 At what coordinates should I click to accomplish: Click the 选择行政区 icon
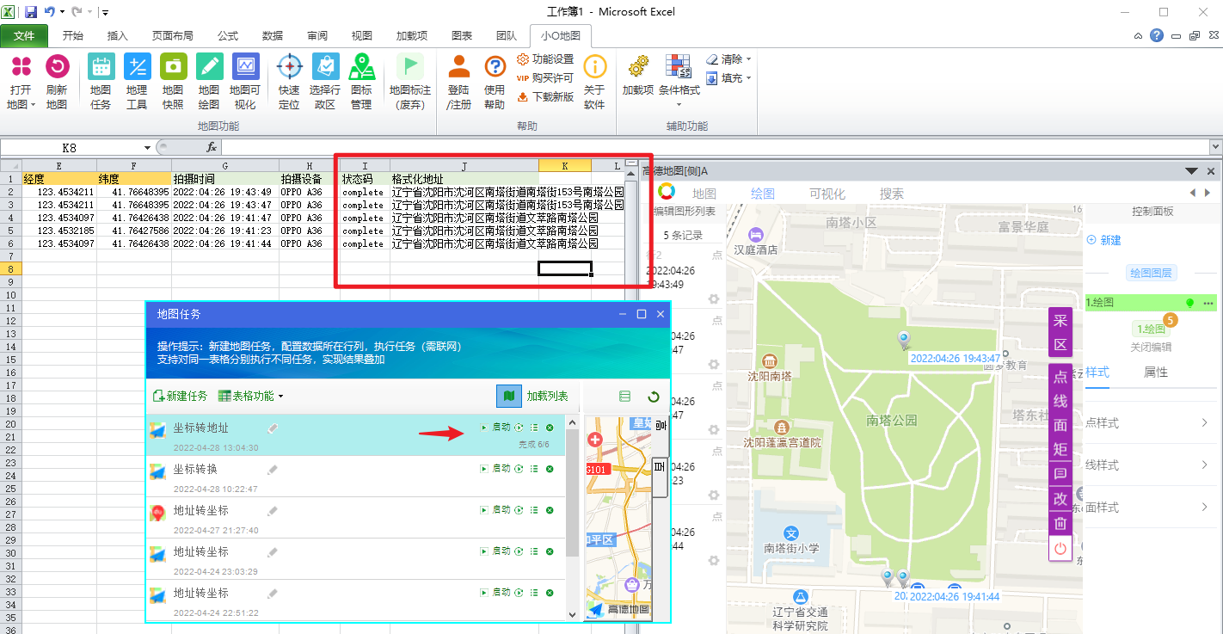coord(325,83)
